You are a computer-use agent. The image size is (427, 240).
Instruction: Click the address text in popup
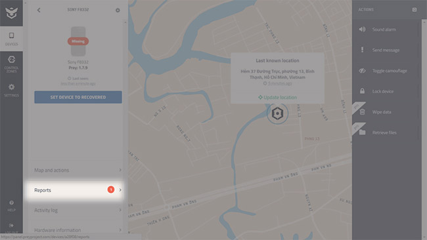tap(277, 74)
